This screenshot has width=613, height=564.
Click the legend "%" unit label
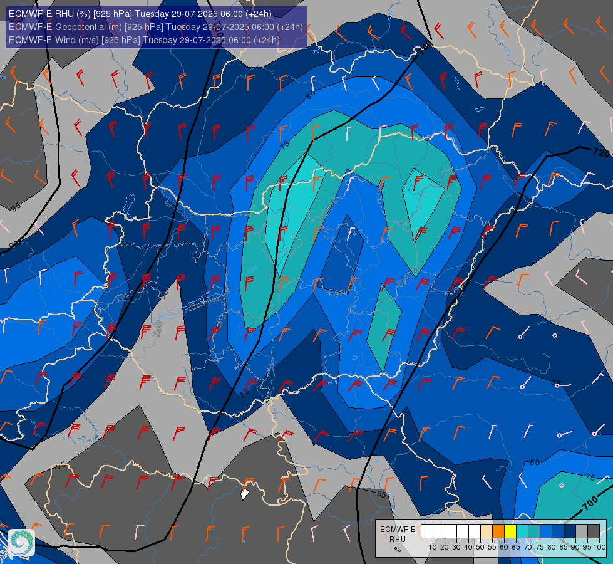398,550
